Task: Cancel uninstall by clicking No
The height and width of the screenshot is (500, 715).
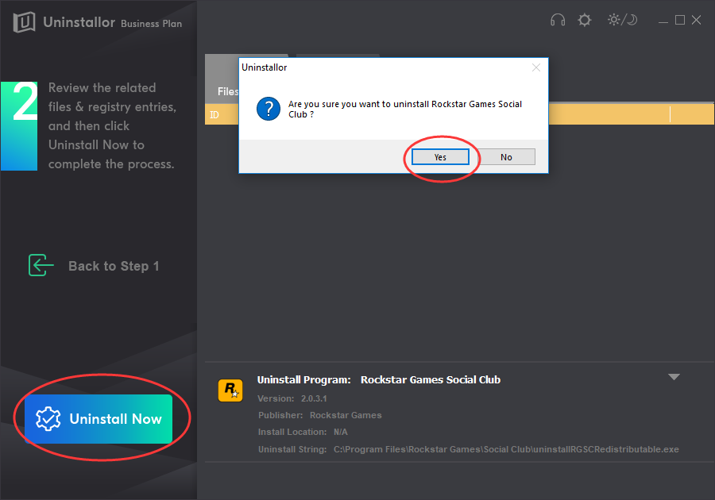Action: pos(506,157)
